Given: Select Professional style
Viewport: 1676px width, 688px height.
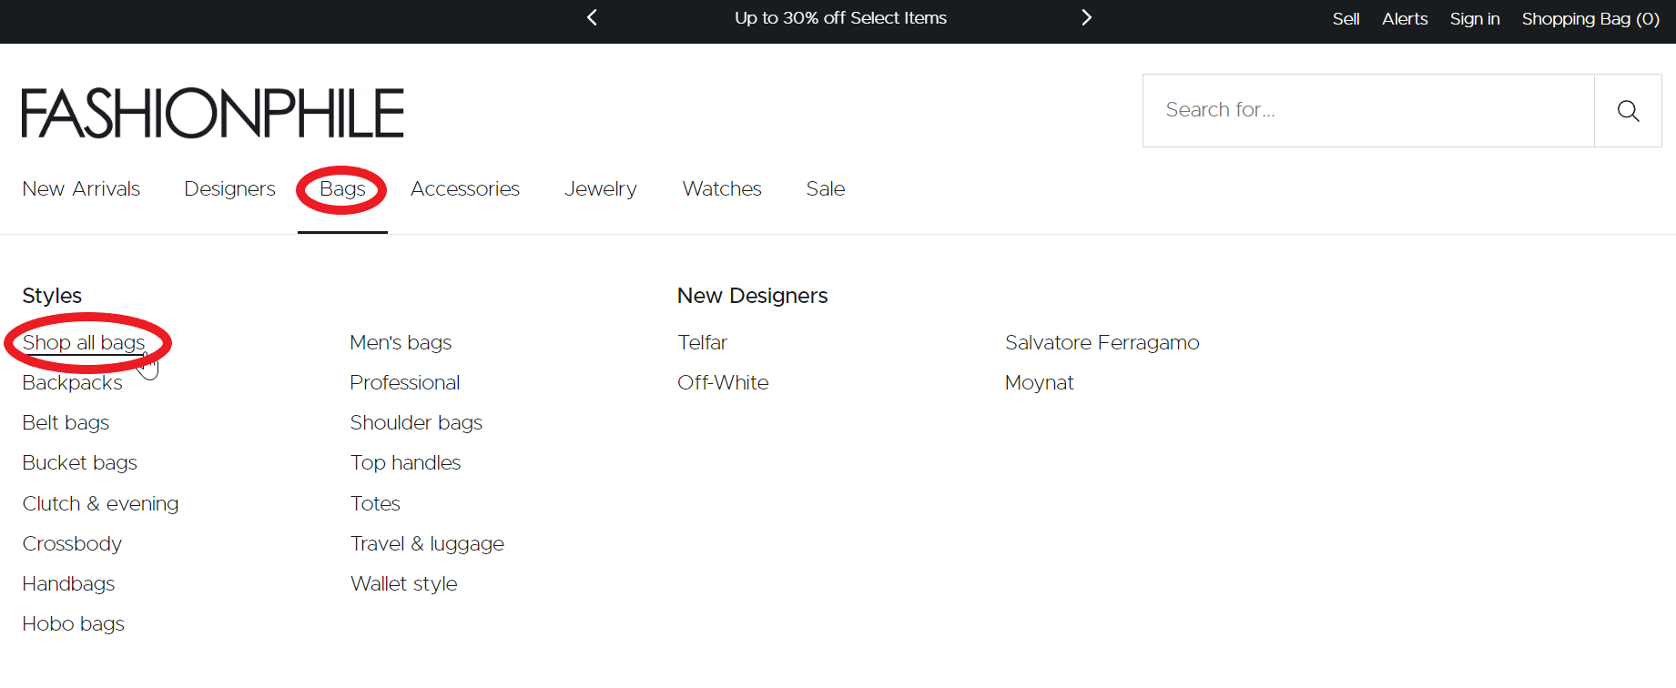Looking at the screenshot, I should coord(405,382).
